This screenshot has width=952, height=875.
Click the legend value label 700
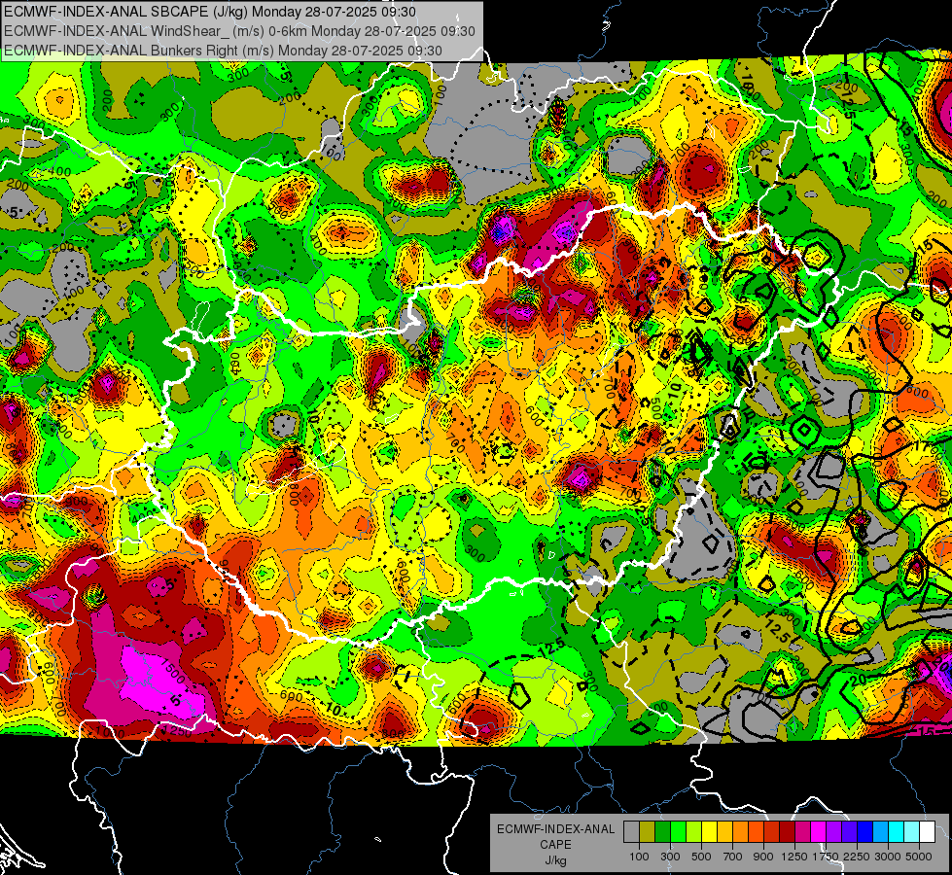click(733, 857)
